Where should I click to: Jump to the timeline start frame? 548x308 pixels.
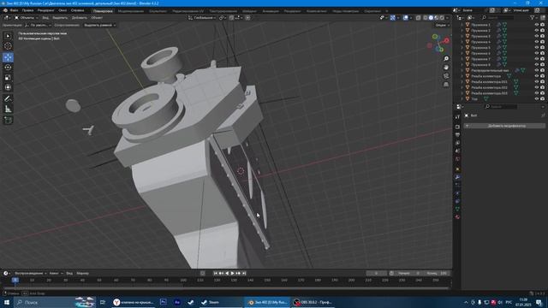click(215, 273)
